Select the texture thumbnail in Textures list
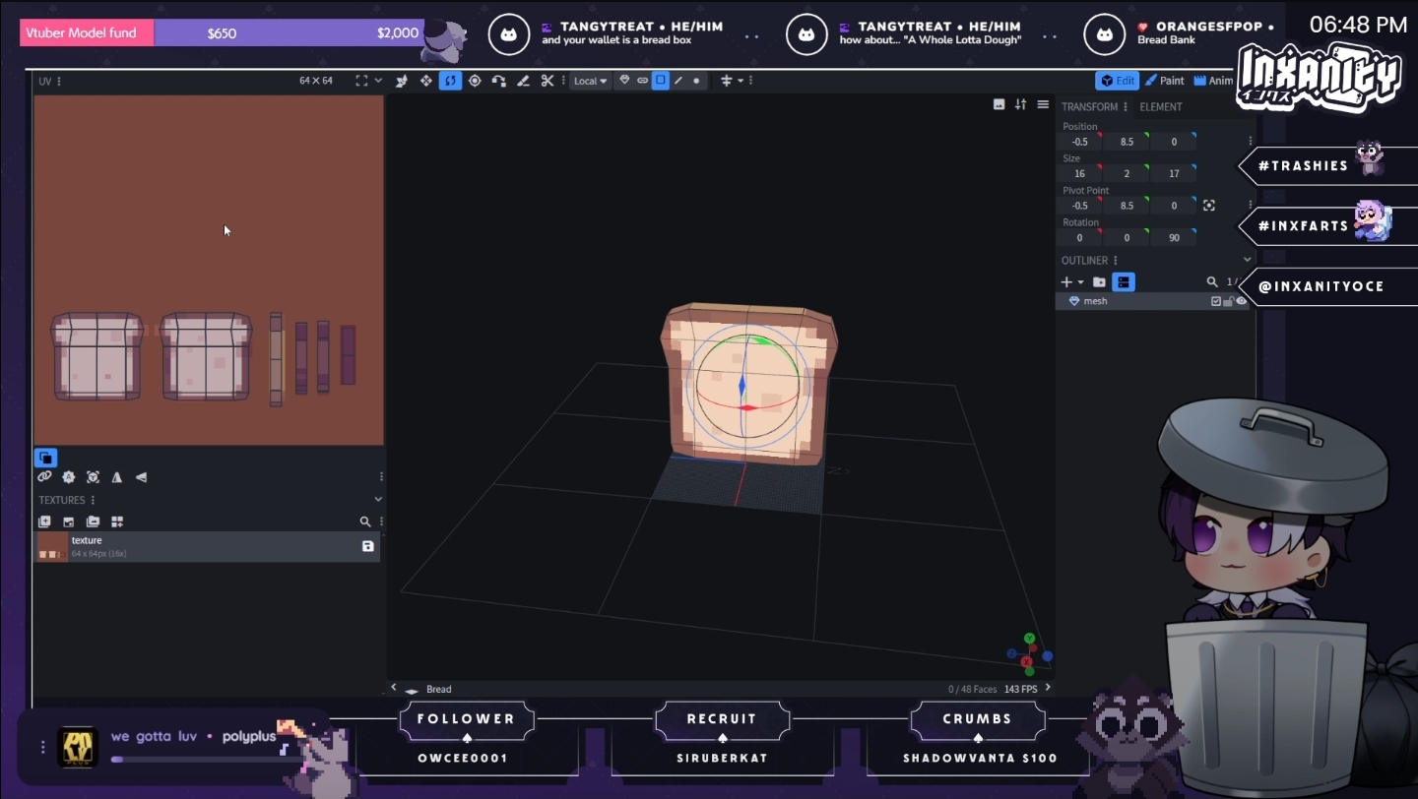The image size is (1418, 799). (x=52, y=546)
